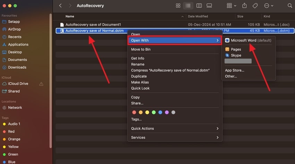Select the Audio 1 tag
This screenshot has width=295, height=164.
pyautogui.click(x=14, y=124)
